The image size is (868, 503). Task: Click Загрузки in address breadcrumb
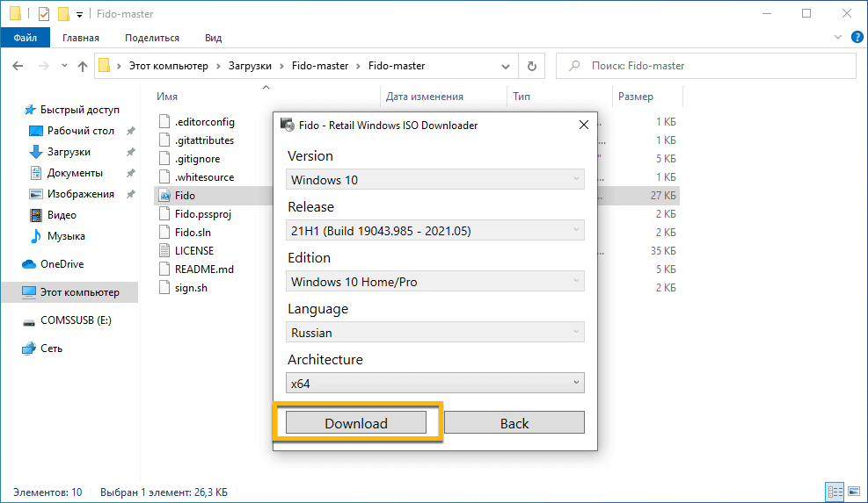pos(250,66)
